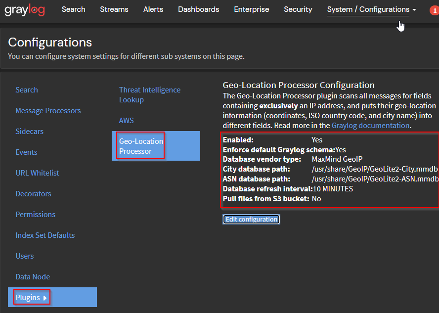Screen dimensions: 439x313
Task: Navigate to the Streams page
Action: (114, 9)
